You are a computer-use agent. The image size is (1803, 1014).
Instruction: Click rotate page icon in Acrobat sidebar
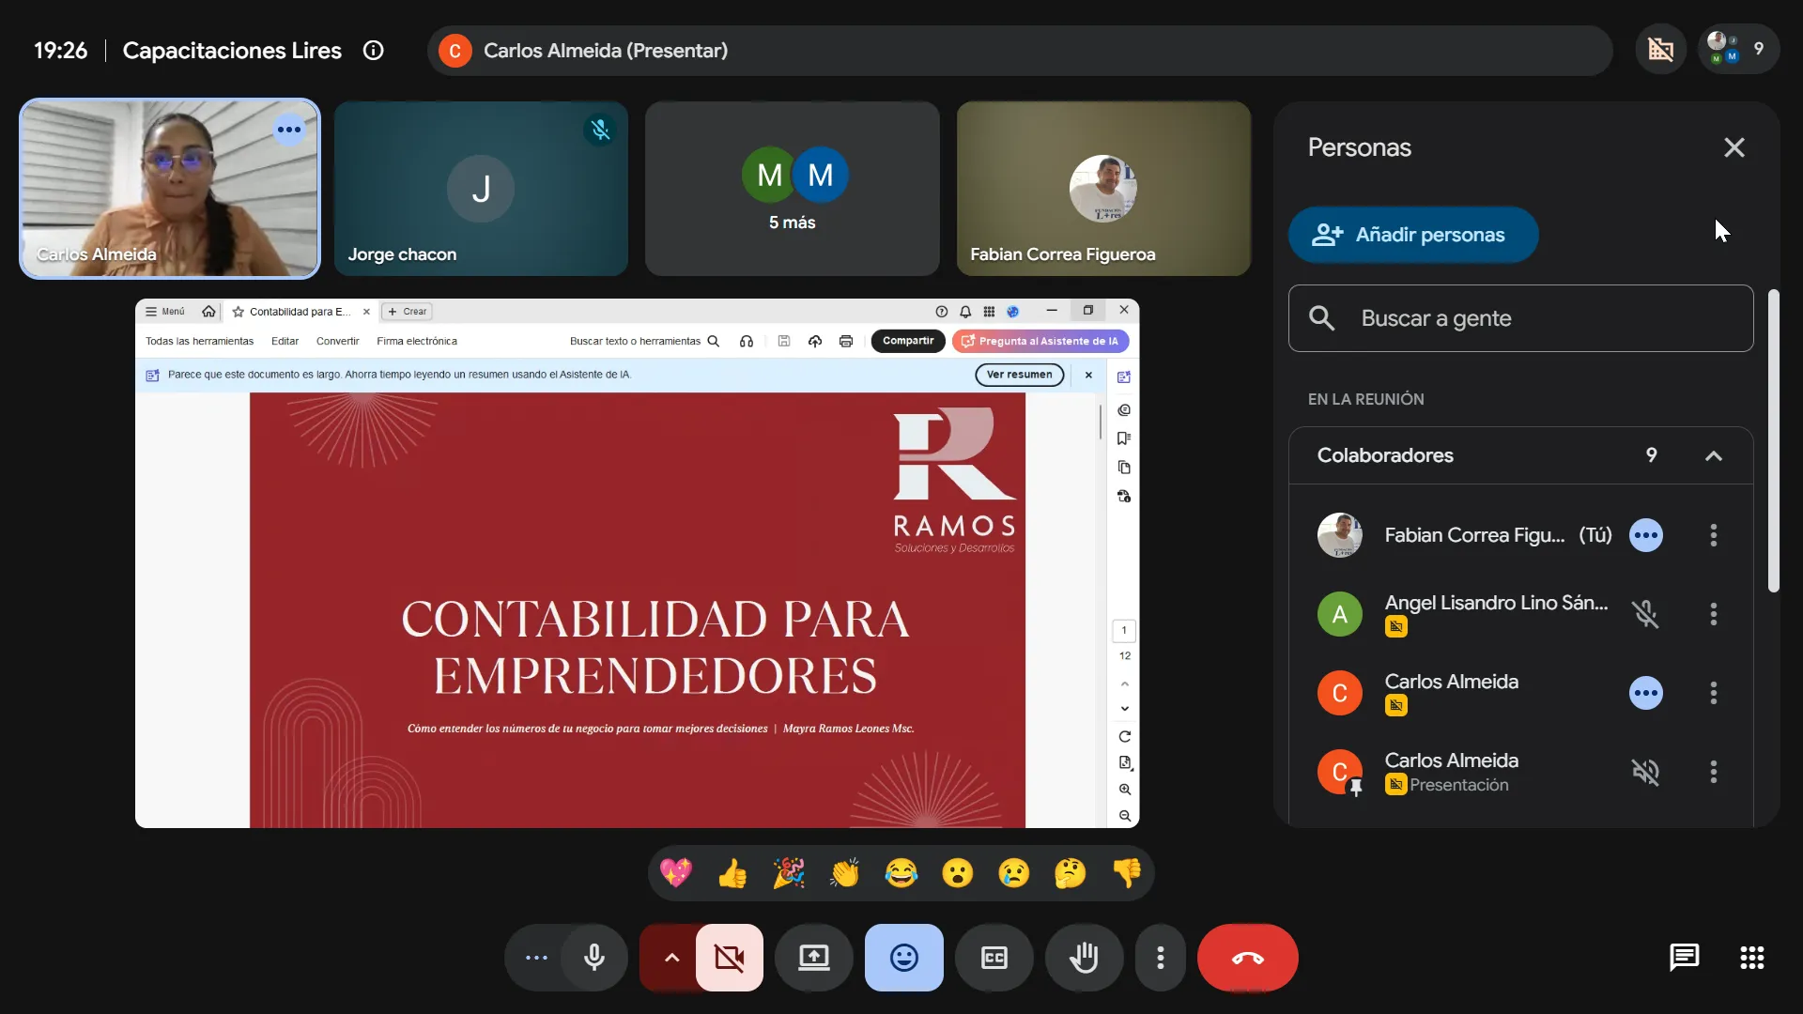pyautogui.click(x=1124, y=737)
